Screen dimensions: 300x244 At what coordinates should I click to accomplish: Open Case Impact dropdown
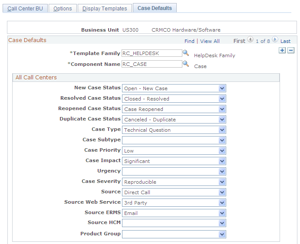pos(174,161)
